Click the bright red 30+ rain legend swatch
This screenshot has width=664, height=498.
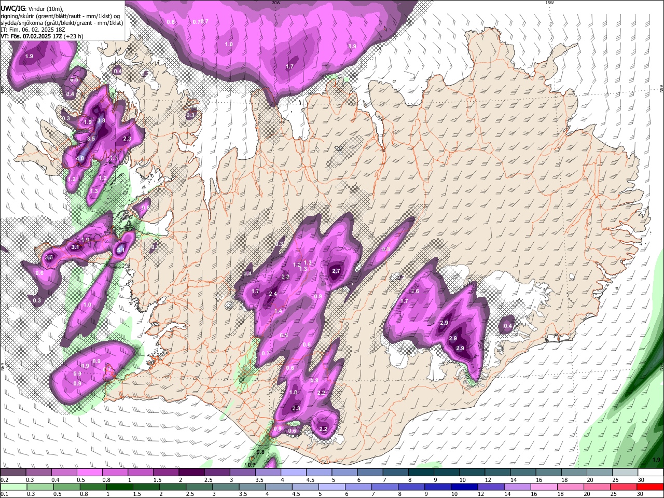(x=650, y=487)
